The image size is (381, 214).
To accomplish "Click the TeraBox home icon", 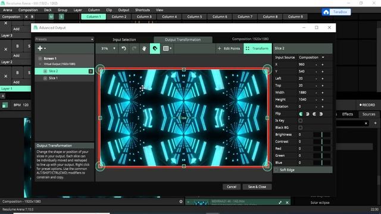I will click(x=326, y=12).
